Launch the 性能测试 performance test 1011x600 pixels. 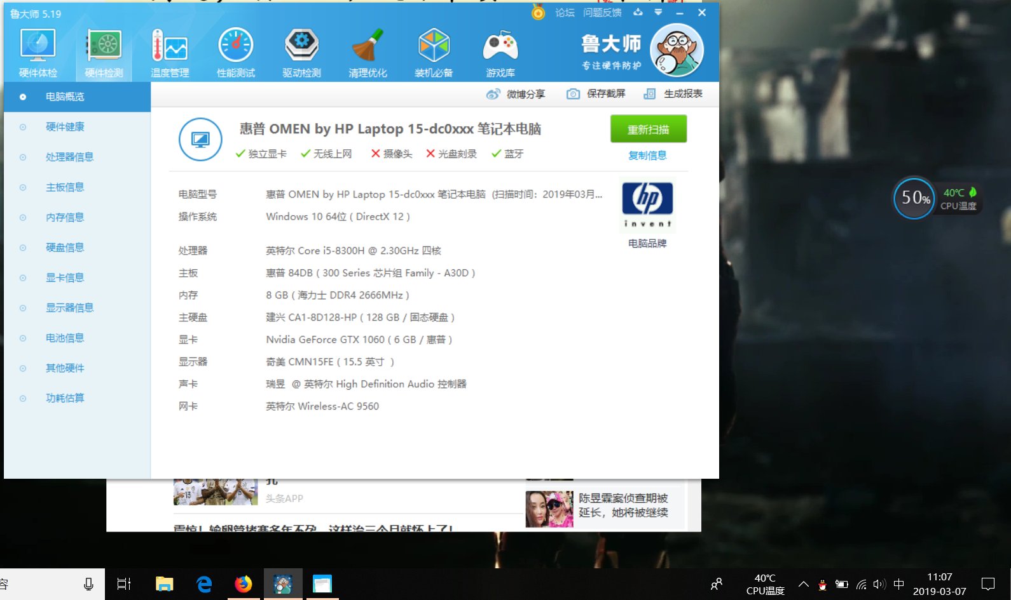pos(236,53)
